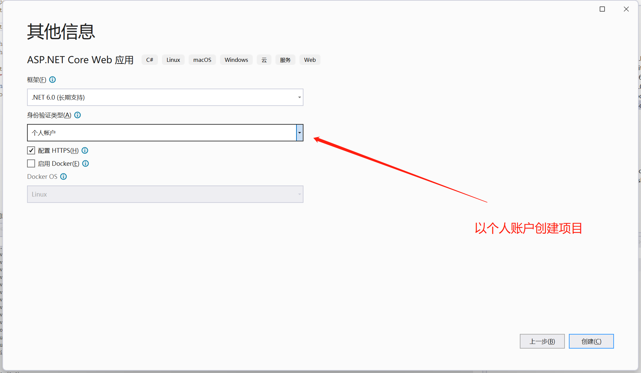Click the 创建(C) button
The height and width of the screenshot is (373, 641).
591,341
